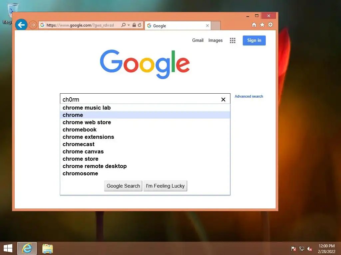Close the Internet Explorer window
Screen dimensions: 341x255
tap(269, 16)
